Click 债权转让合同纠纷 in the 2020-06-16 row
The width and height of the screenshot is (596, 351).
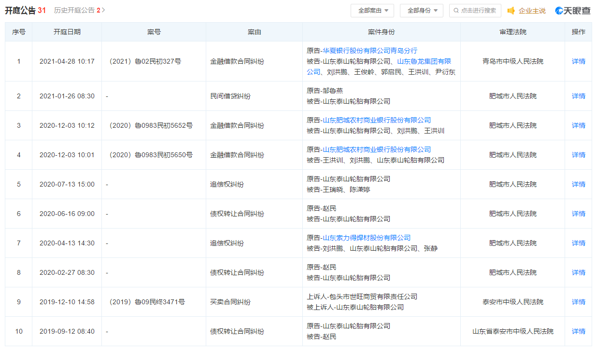tap(237, 214)
